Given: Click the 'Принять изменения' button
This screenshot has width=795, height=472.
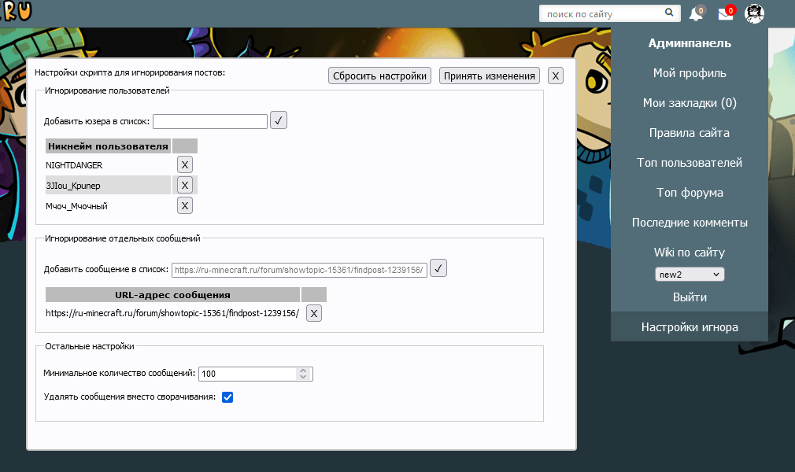Looking at the screenshot, I should (x=489, y=76).
